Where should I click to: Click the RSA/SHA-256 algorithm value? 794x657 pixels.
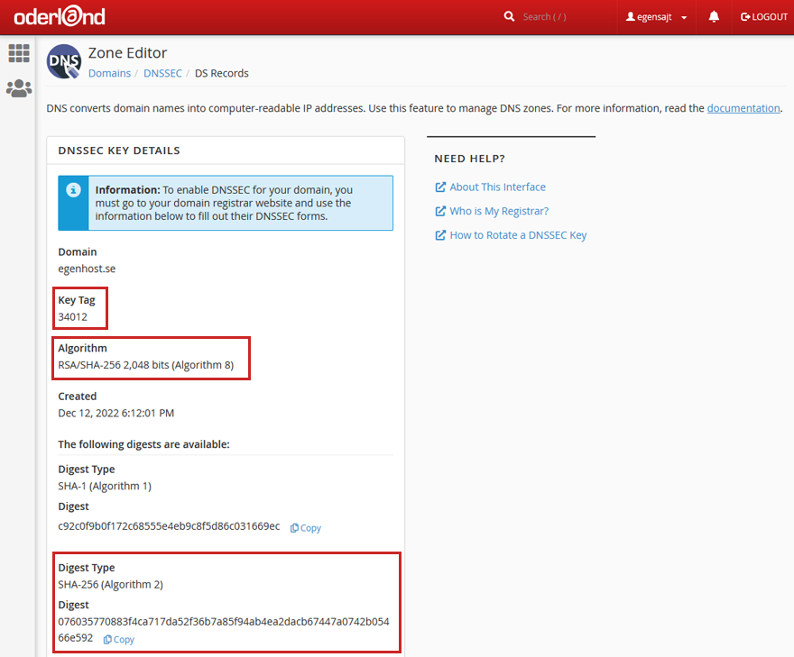tap(146, 365)
